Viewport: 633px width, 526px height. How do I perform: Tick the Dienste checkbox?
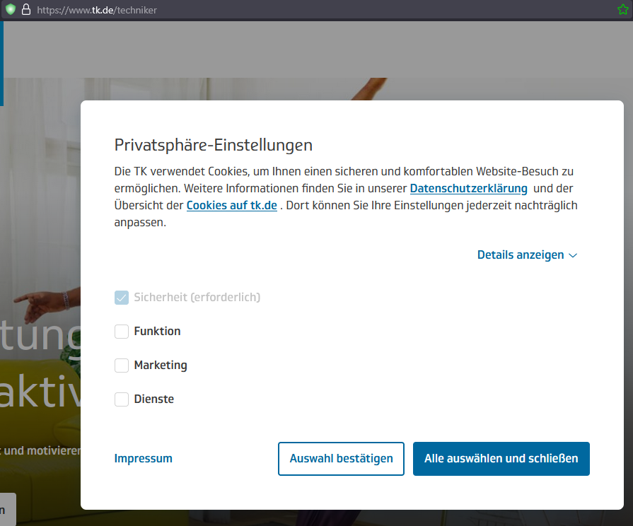[122, 399]
